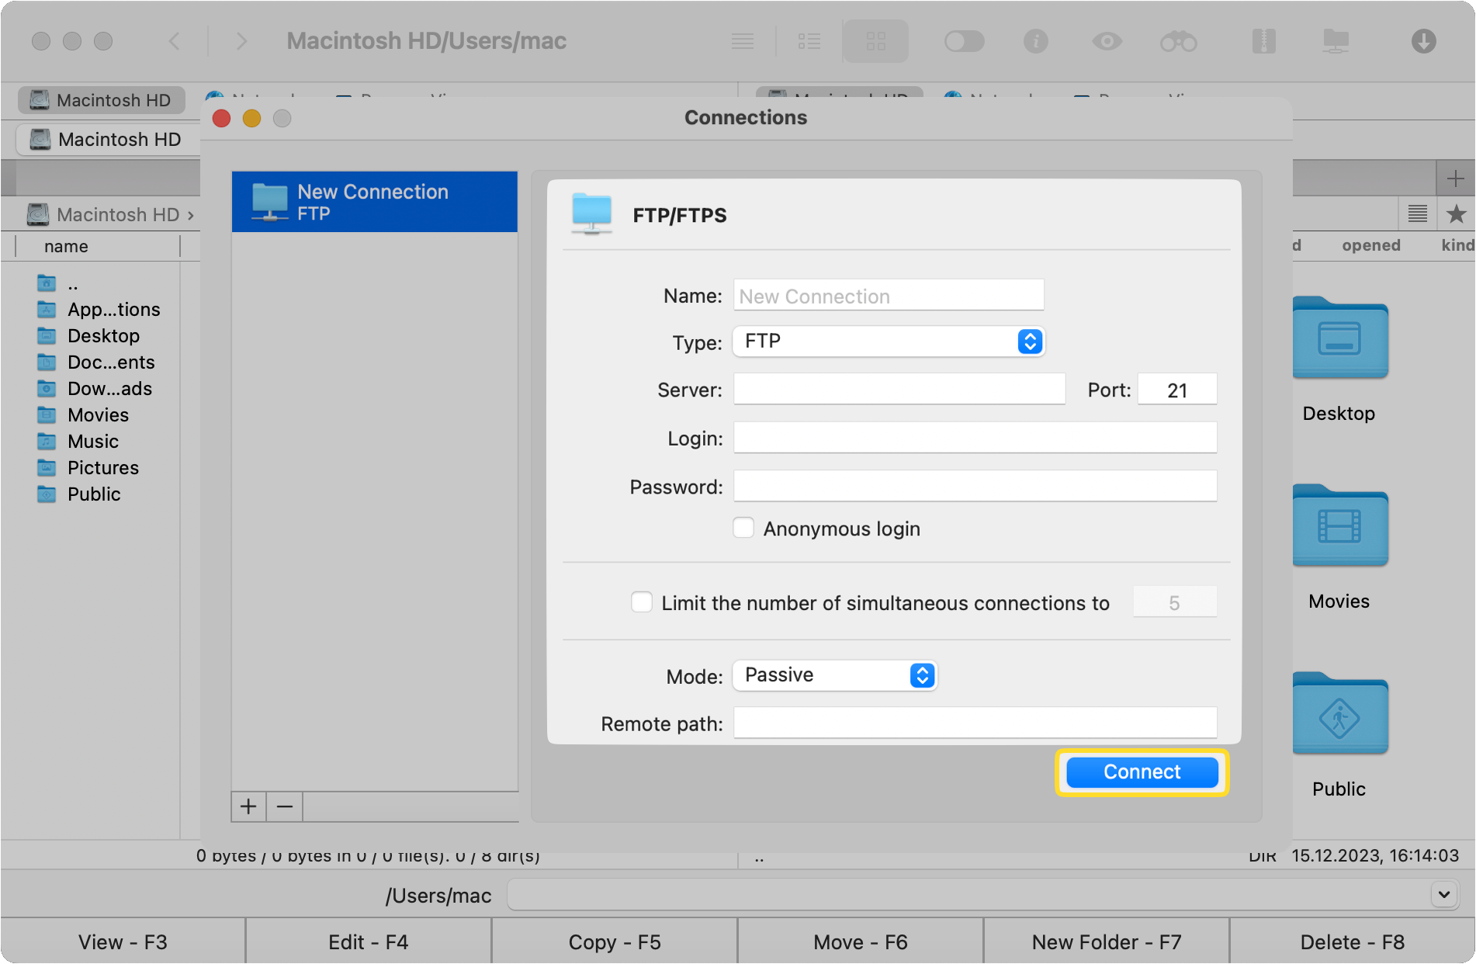Image resolution: width=1476 pixels, height=964 pixels.
Task: Click the download manager icon in the toolbar
Action: 1424,41
